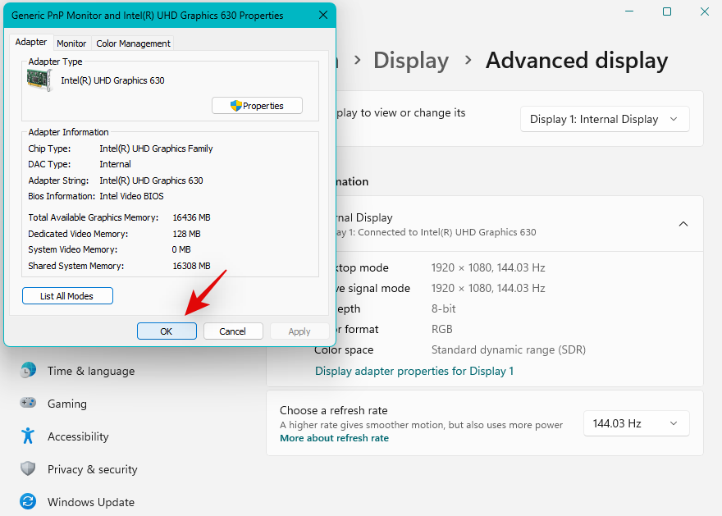Dismiss the dialog with Cancel

tap(233, 331)
